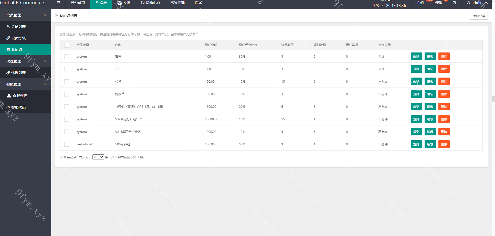
Task: Click the 叠加组 list icon
Action: coord(8,50)
